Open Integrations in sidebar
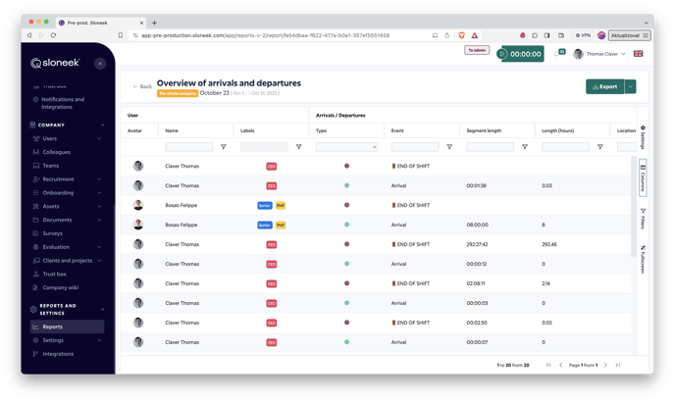The height and width of the screenshot is (402, 675). pos(58,354)
